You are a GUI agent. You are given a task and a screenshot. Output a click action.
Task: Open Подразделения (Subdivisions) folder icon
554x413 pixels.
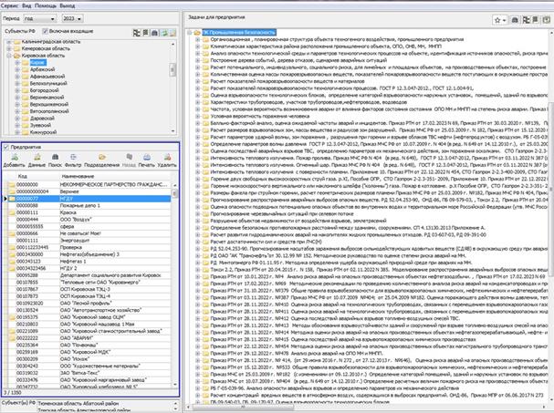(x=103, y=157)
